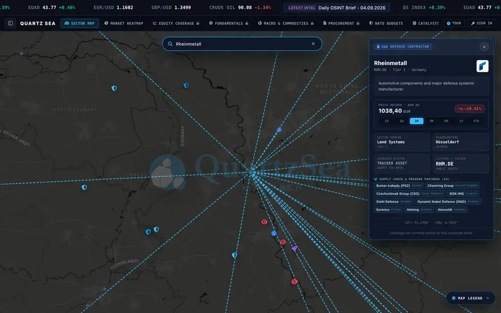Open partner Hensoldt
The width and height of the screenshot is (501, 313).
click(452, 209)
